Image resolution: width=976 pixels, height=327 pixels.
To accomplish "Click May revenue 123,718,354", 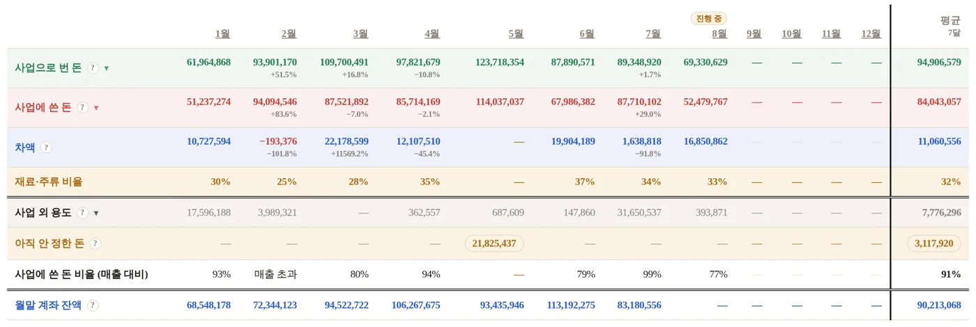I will pos(500,63).
